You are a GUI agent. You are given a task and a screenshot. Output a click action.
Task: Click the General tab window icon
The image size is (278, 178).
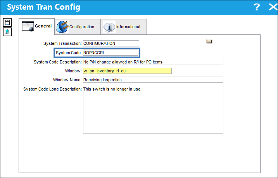(28, 26)
